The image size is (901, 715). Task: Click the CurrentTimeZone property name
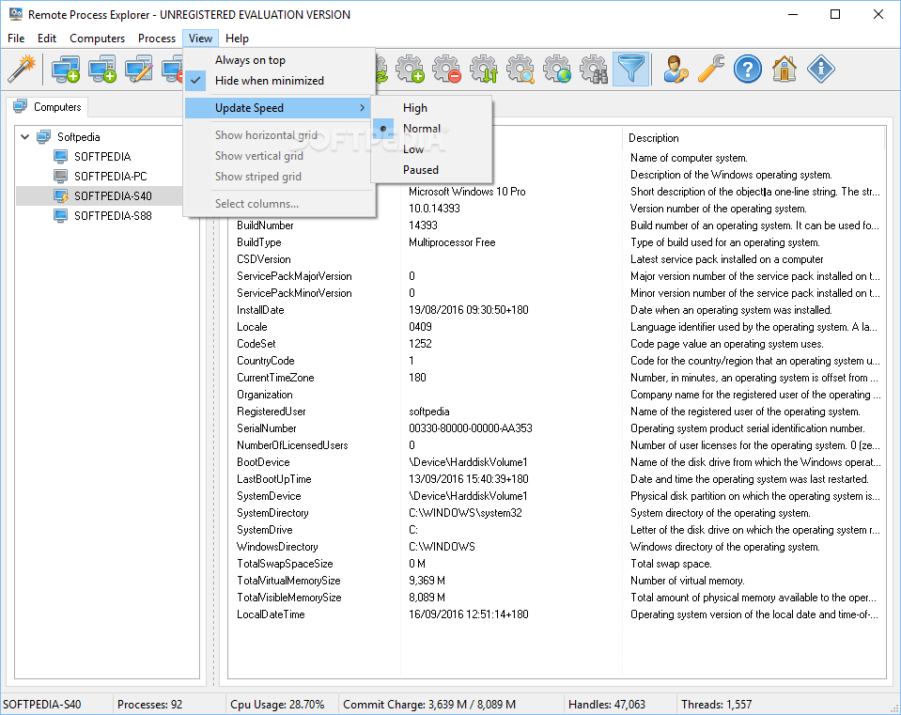(x=275, y=378)
